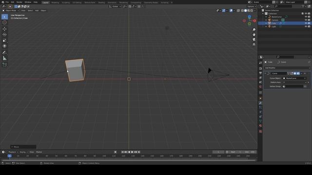Open the Render properties tab

[260, 69]
